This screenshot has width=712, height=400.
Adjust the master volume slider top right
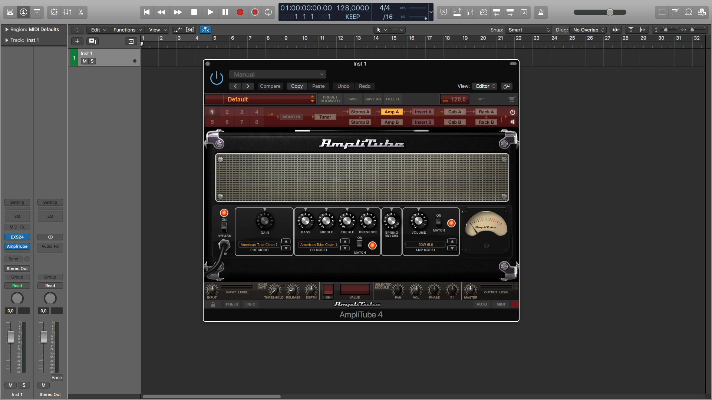pos(610,12)
